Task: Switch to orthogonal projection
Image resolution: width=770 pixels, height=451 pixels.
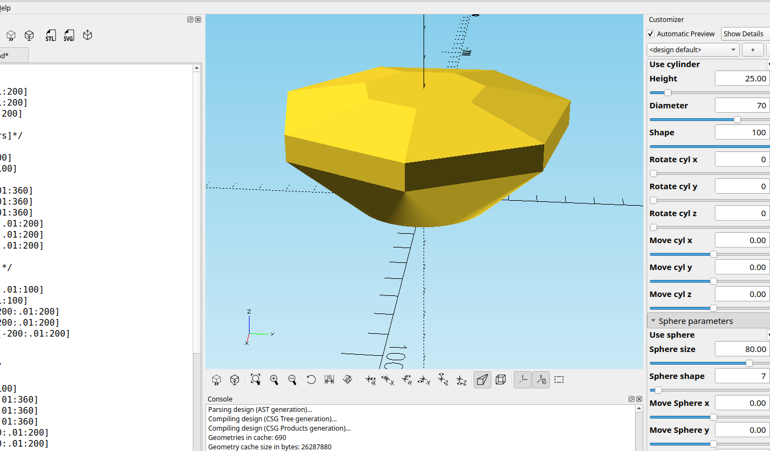Action: [x=501, y=380]
